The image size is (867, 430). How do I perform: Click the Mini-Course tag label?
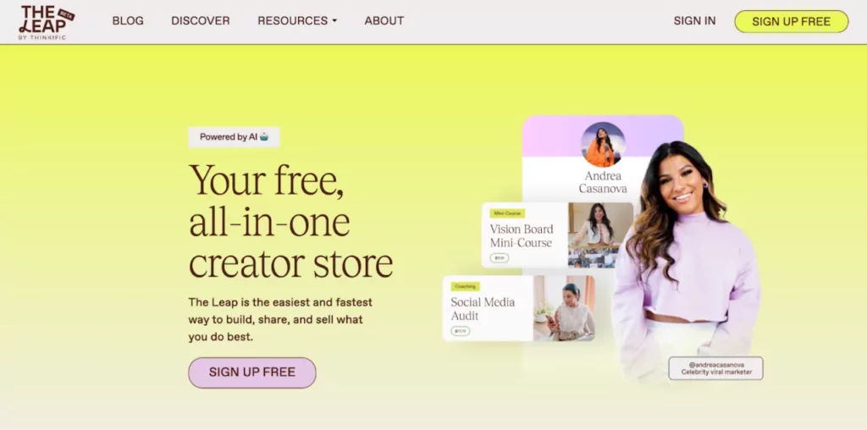point(507,212)
